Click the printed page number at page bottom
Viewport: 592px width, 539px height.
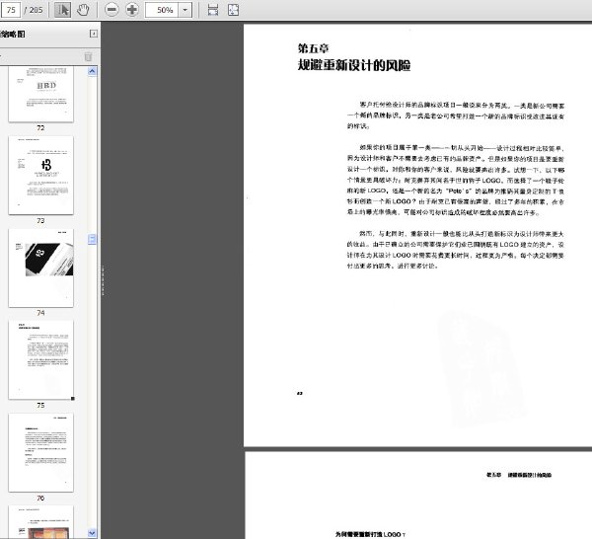pyautogui.click(x=300, y=393)
